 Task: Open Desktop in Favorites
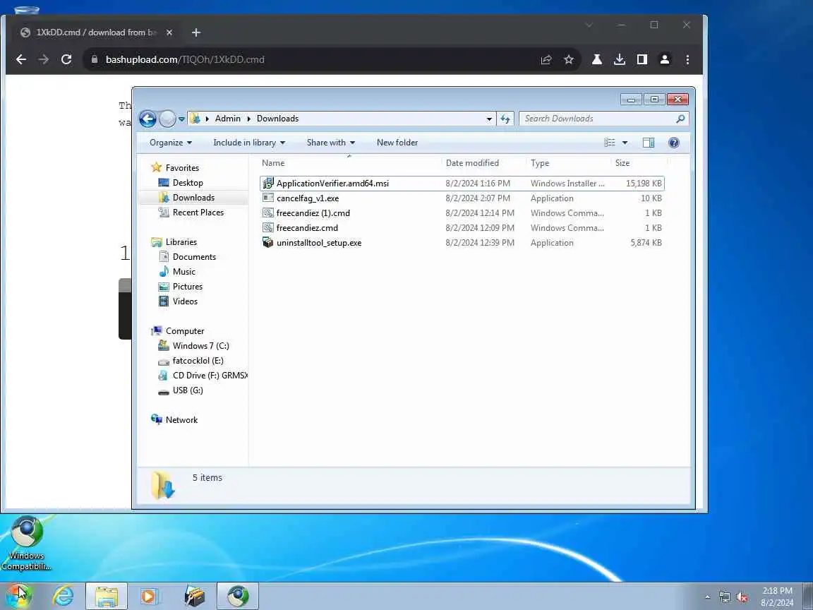(188, 183)
